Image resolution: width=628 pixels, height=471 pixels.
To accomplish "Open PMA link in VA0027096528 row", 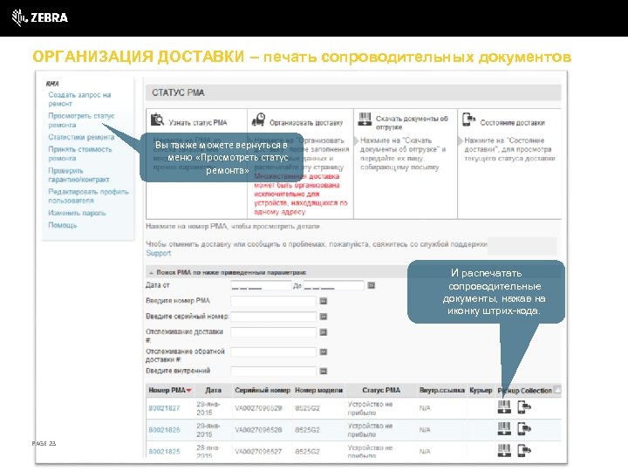I will point(164,430).
